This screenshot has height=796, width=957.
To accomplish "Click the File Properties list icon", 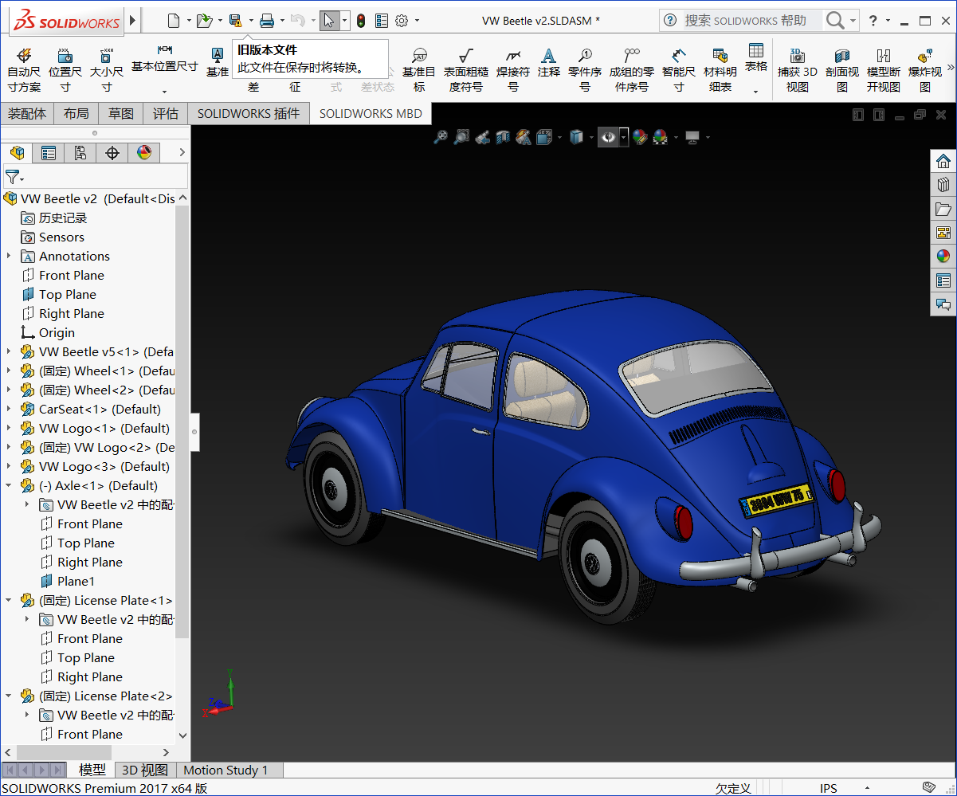I will [x=382, y=20].
